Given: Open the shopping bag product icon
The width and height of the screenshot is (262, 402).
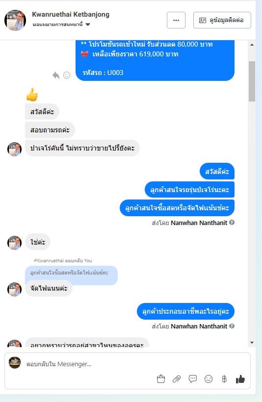Looking at the screenshot, I should (x=161, y=379).
